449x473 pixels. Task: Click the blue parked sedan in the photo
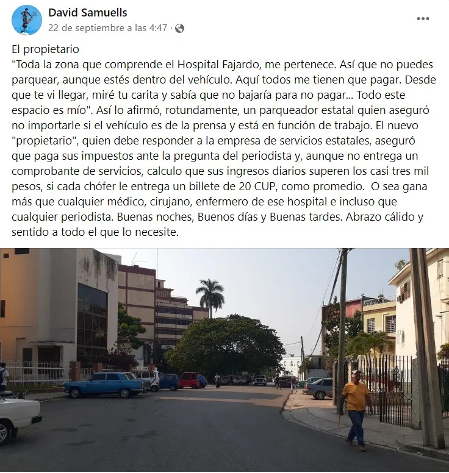pos(104,384)
